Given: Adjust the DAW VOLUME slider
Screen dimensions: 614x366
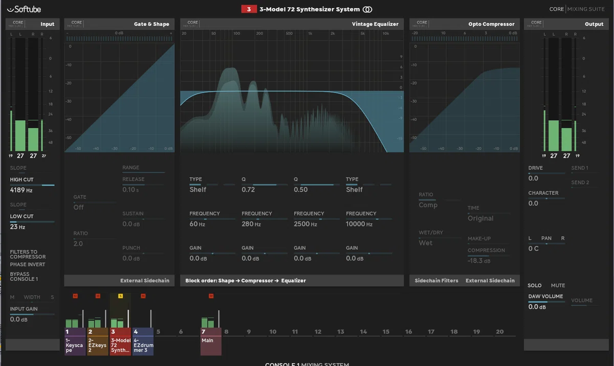Looking at the screenshot, I should (546, 302).
